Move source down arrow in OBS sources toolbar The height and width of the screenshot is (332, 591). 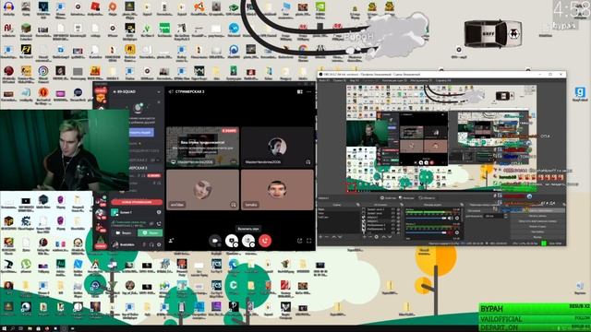[390, 237]
